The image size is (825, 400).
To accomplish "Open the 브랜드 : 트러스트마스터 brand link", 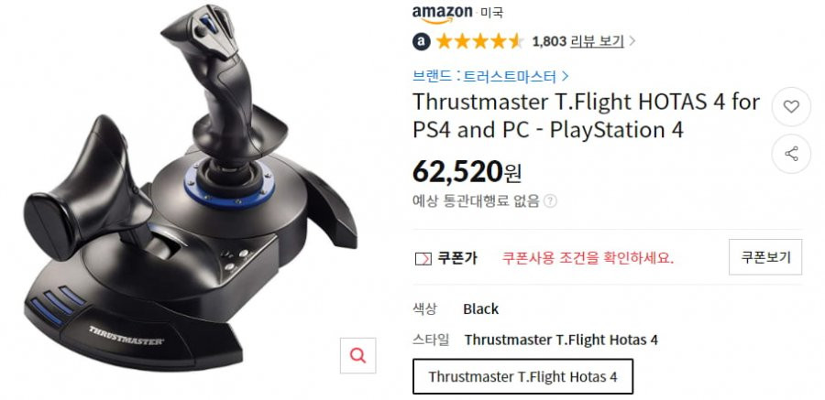I will 484,77.
